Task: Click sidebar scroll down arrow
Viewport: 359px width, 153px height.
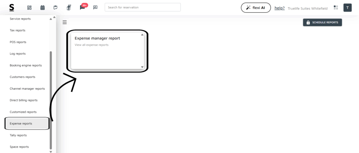Action: (51, 151)
